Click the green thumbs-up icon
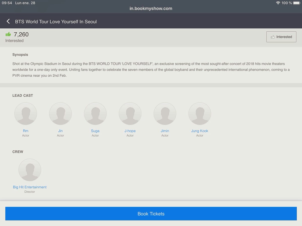 (x=8, y=34)
